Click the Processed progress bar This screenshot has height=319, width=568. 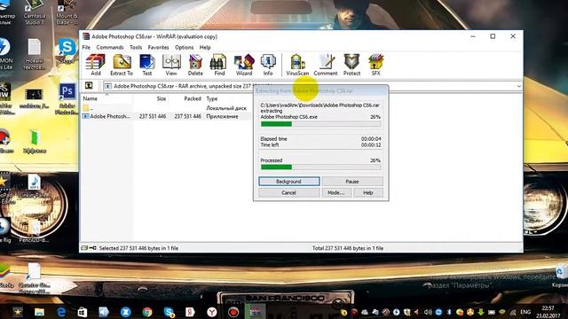point(320,167)
